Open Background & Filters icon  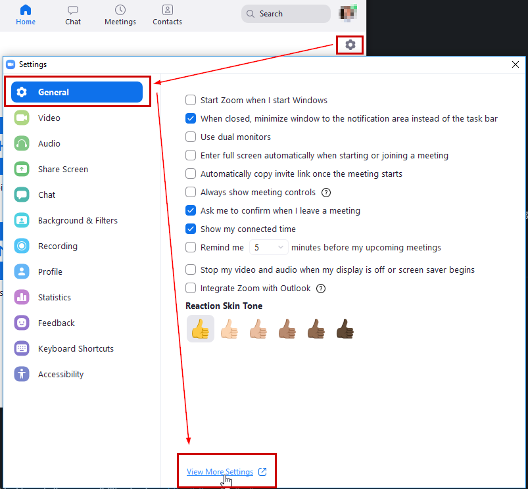tap(22, 220)
